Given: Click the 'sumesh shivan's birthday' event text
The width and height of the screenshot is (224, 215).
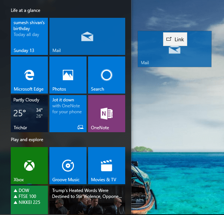Looking at the screenshot, I should (x=29, y=26).
